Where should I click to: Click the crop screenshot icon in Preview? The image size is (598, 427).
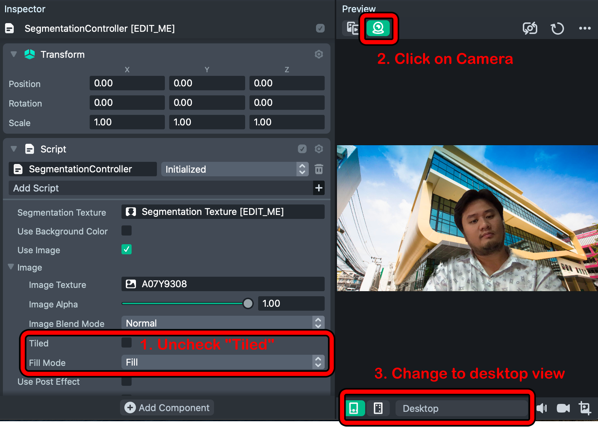585,408
